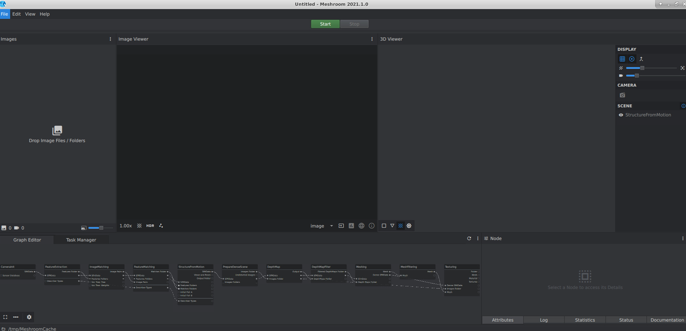Adjust the camera scale slider
686x331 pixels.
(655, 76)
